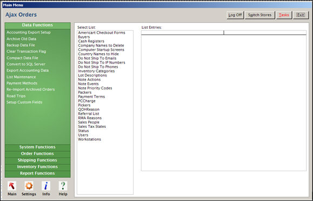
Task: Select Note Events list
Action: [x=88, y=84]
